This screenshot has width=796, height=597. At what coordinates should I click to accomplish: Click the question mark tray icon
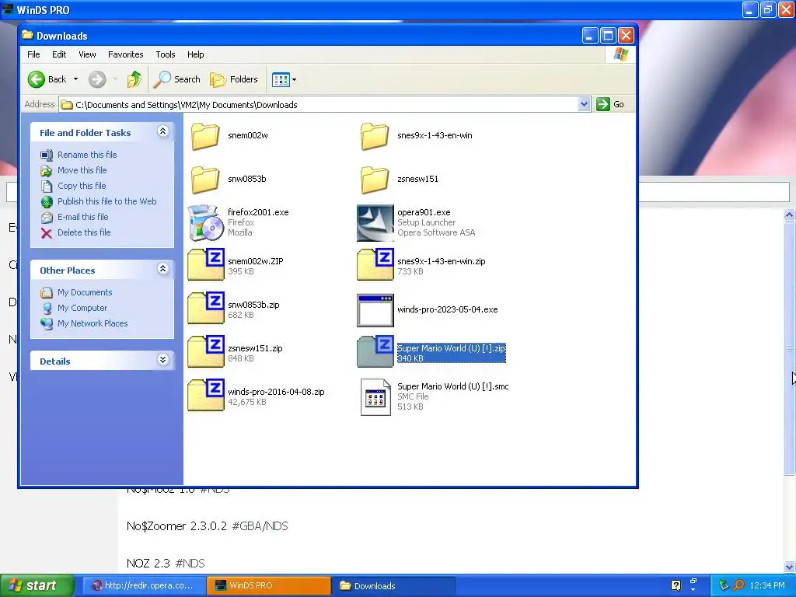[x=676, y=585]
